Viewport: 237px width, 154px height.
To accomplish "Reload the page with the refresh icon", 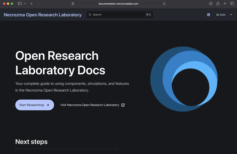I will (164, 4).
